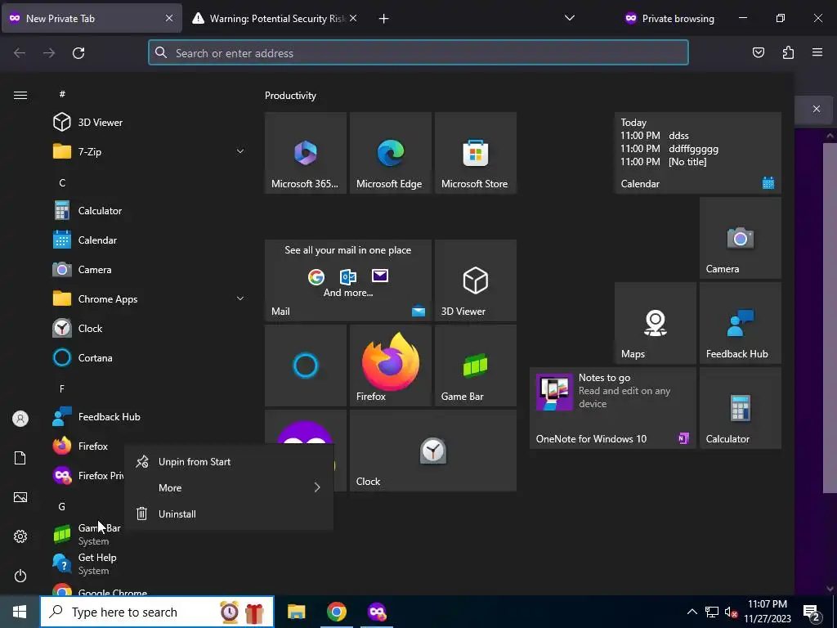The image size is (837, 628).
Task: Open Settings gear in Start
Action: click(x=20, y=536)
